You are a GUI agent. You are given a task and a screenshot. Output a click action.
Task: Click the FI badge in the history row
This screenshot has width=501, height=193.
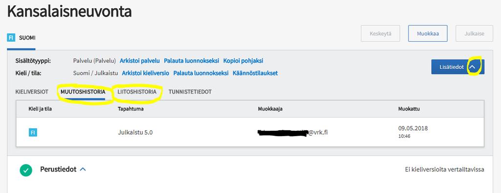[x=33, y=132]
